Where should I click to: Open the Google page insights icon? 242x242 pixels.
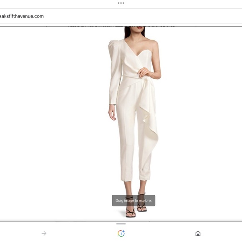[x=121, y=233]
